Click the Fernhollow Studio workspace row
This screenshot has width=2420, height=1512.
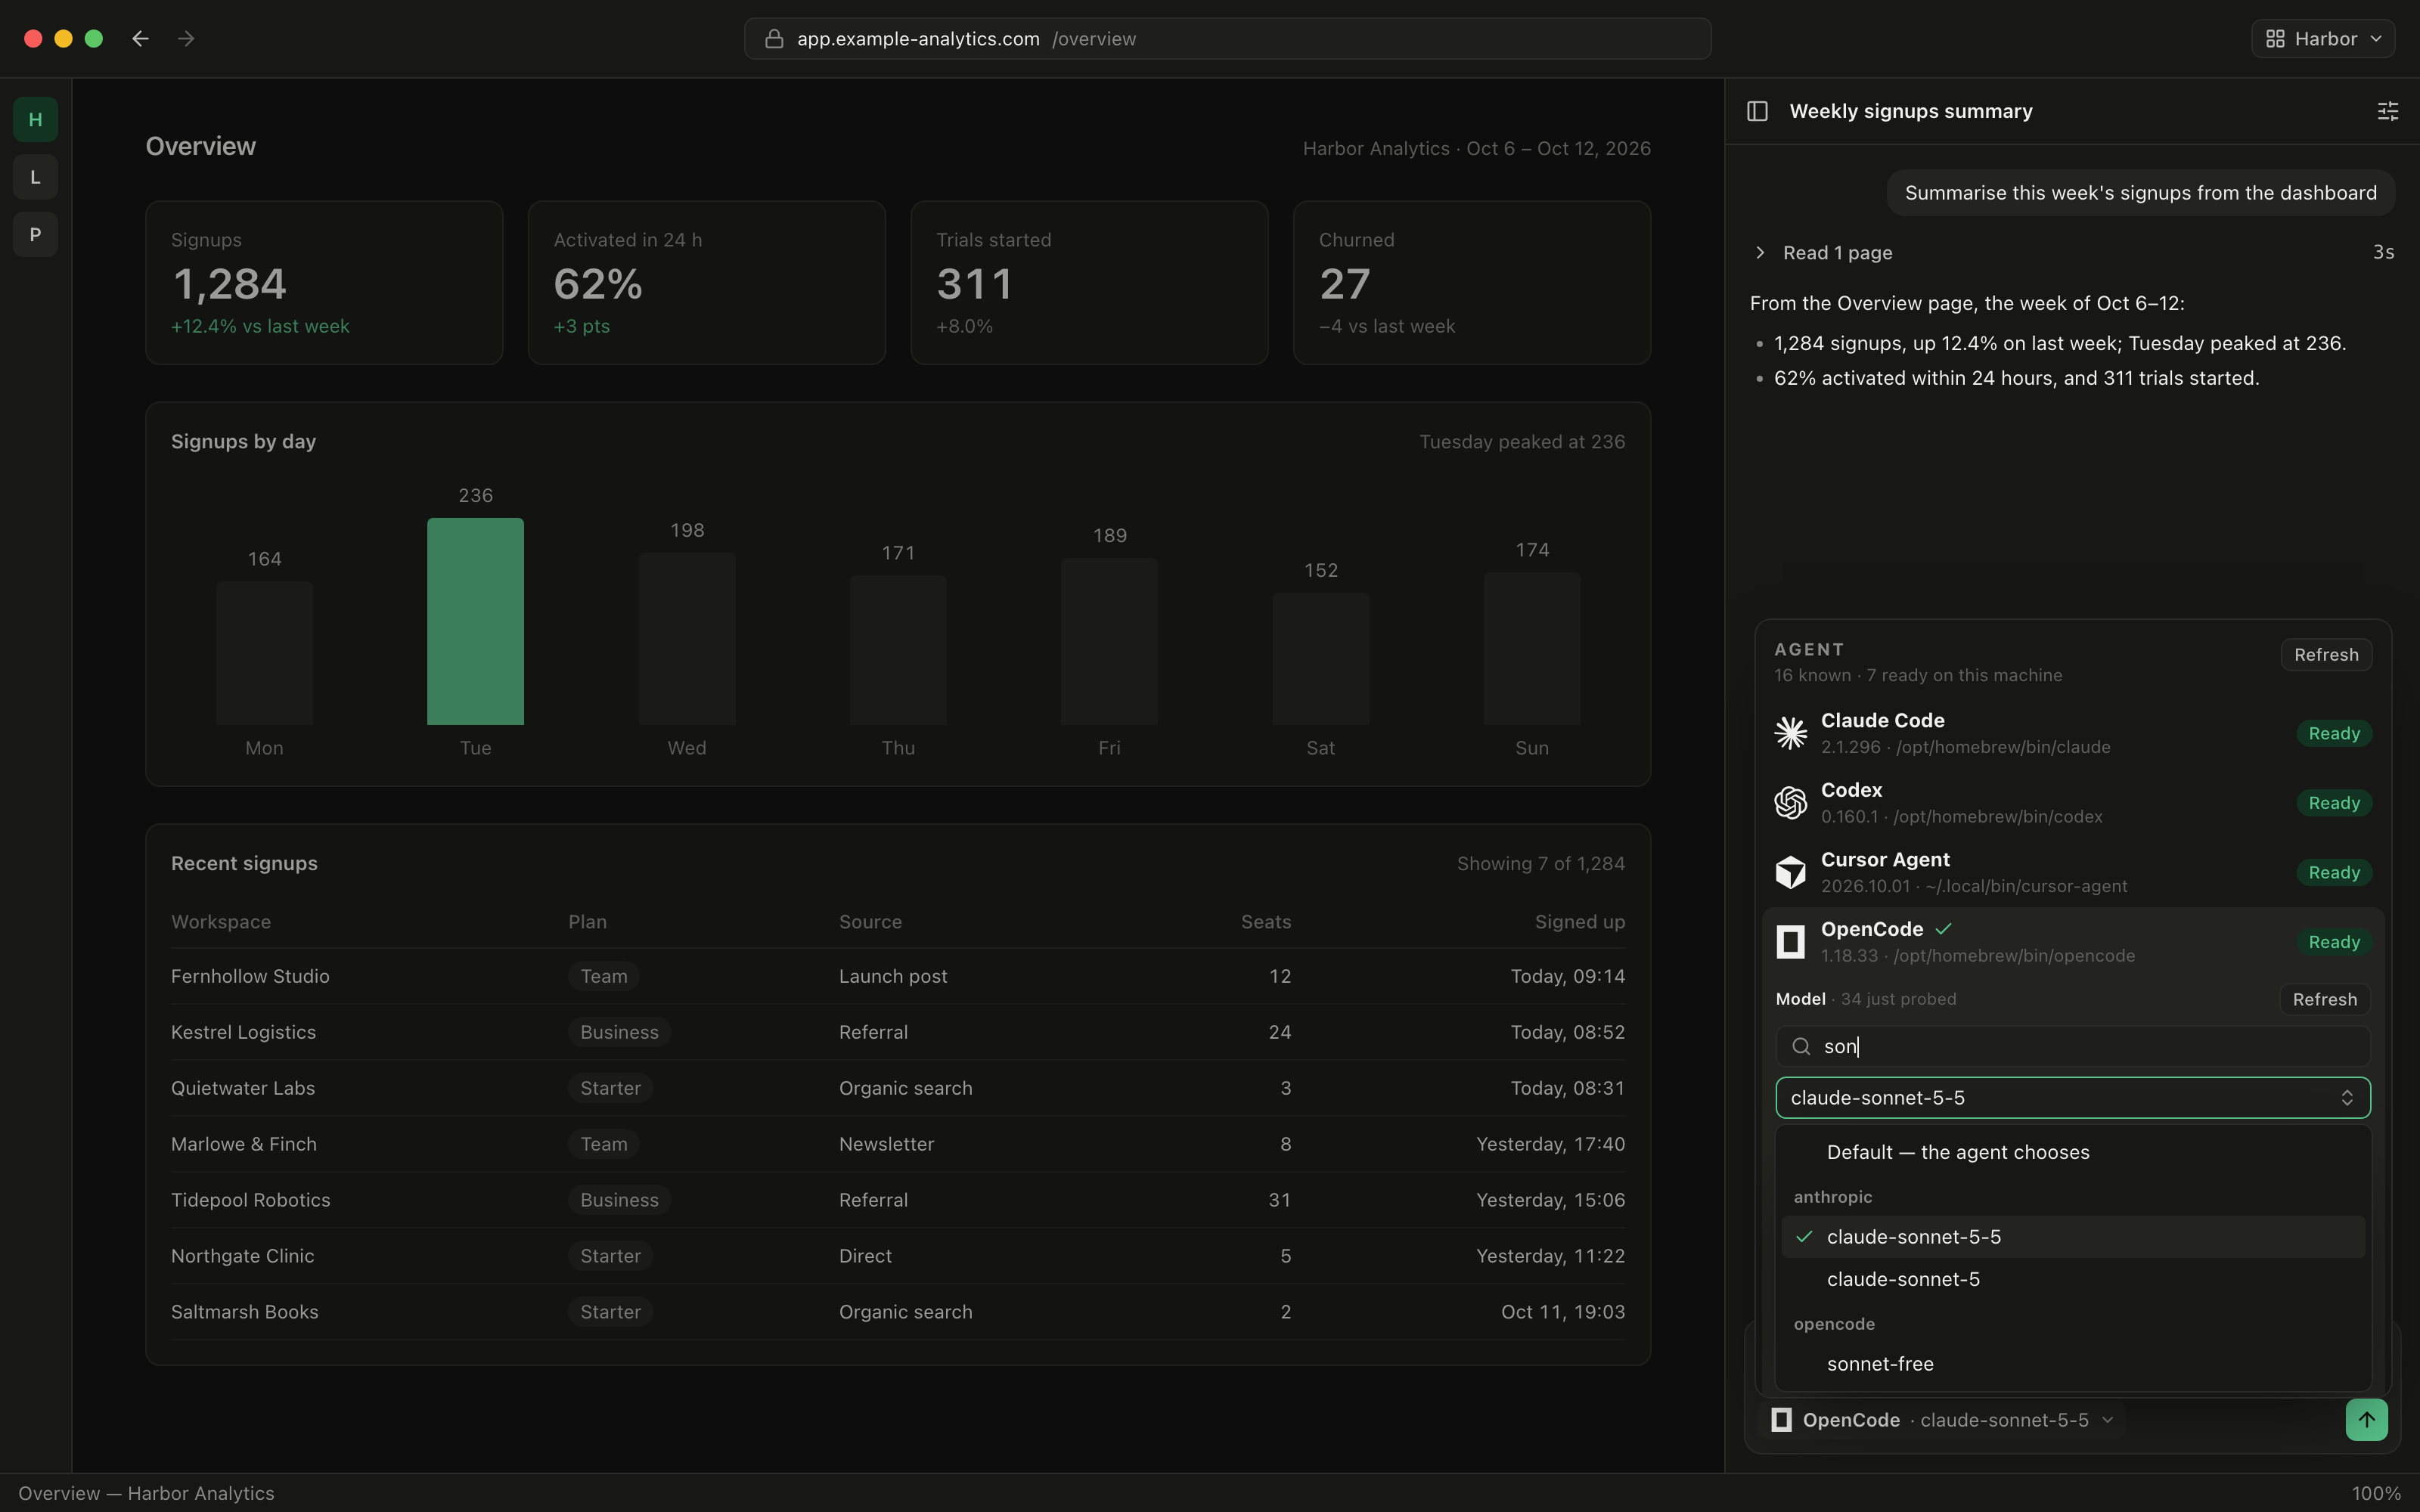pos(897,976)
